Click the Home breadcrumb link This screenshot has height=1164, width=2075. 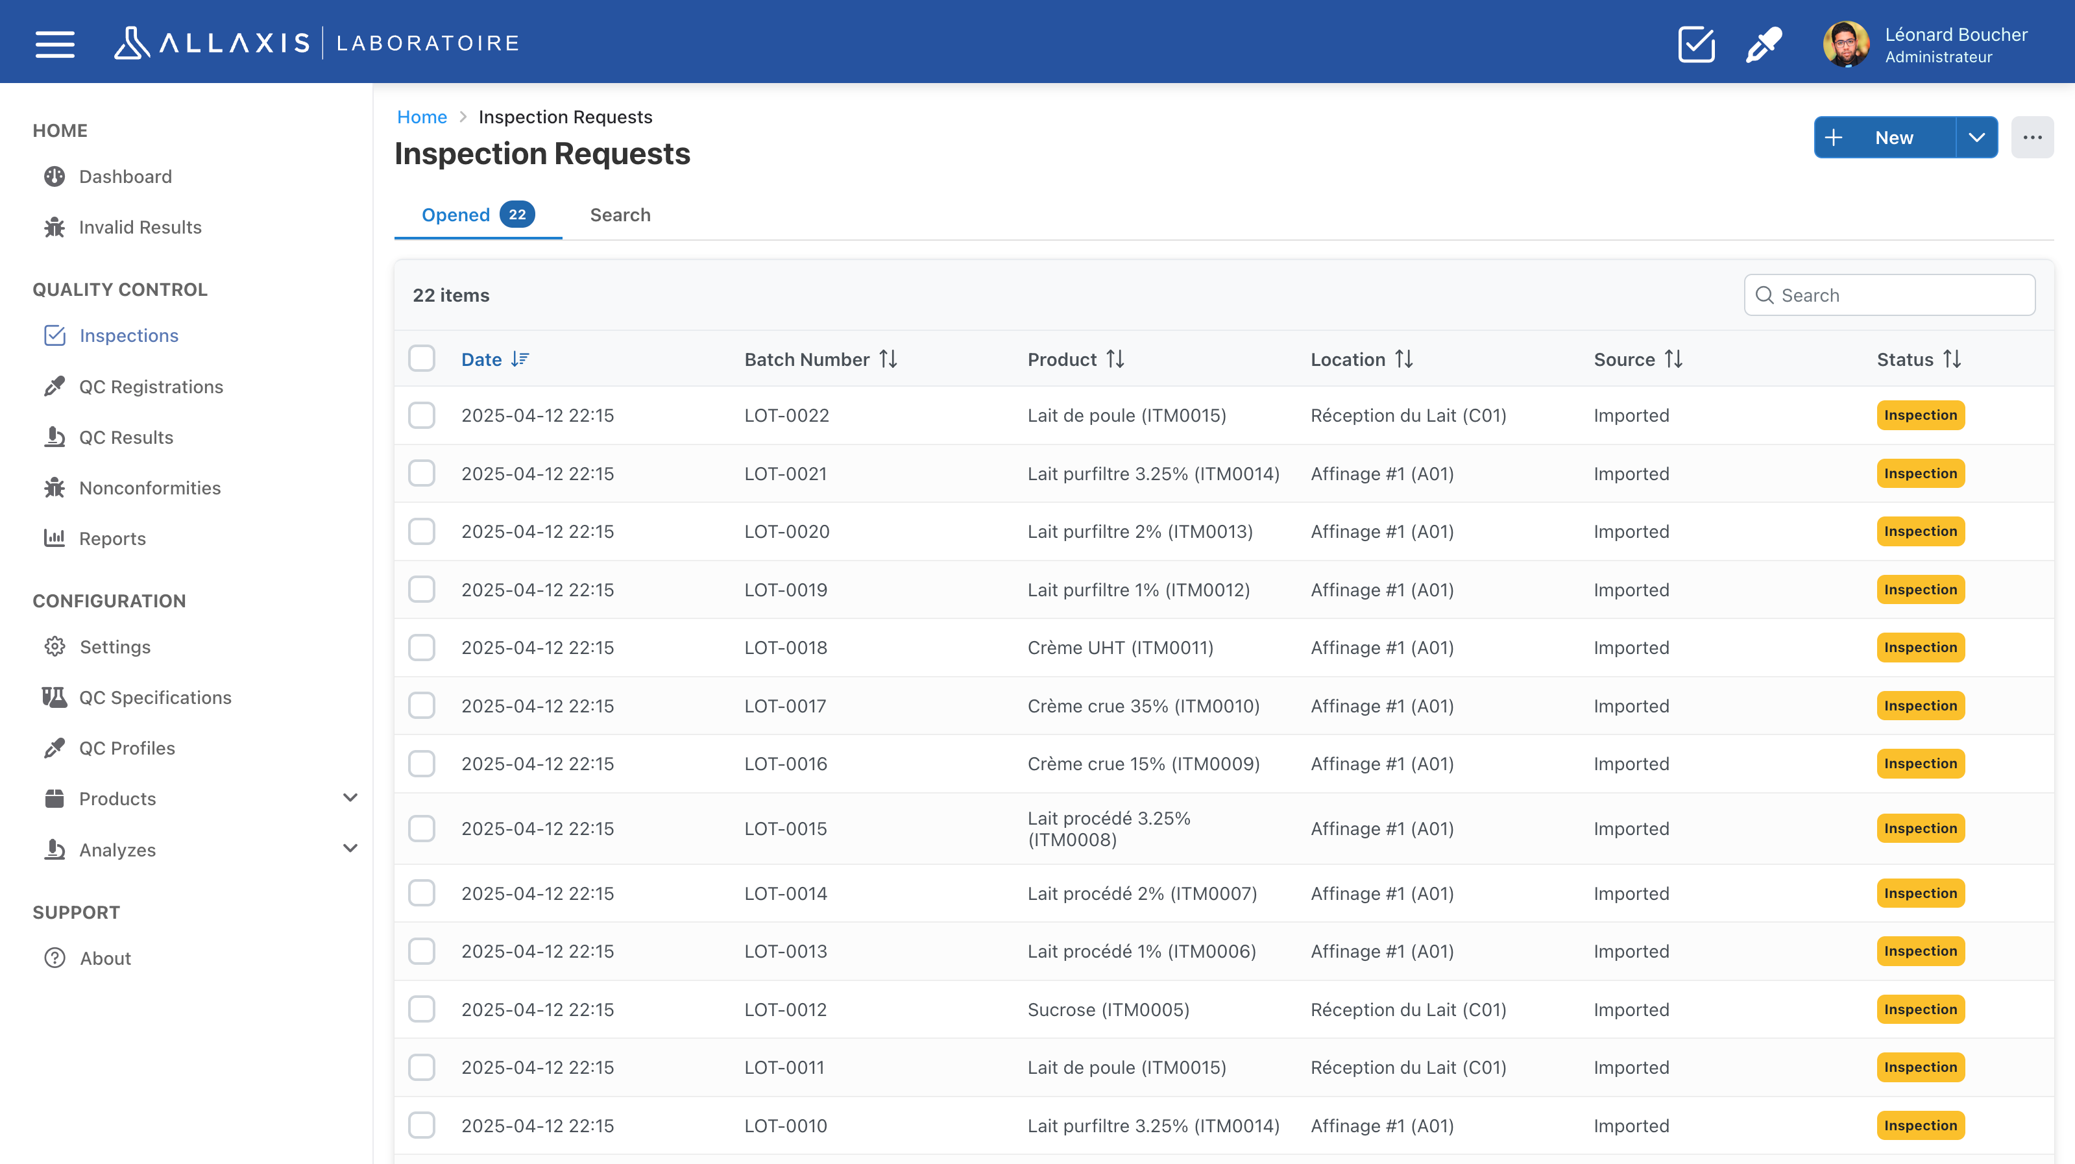pos(421,117)
